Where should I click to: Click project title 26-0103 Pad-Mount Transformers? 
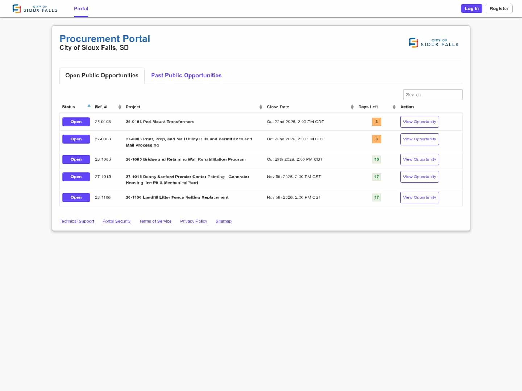tap(160, 122)
